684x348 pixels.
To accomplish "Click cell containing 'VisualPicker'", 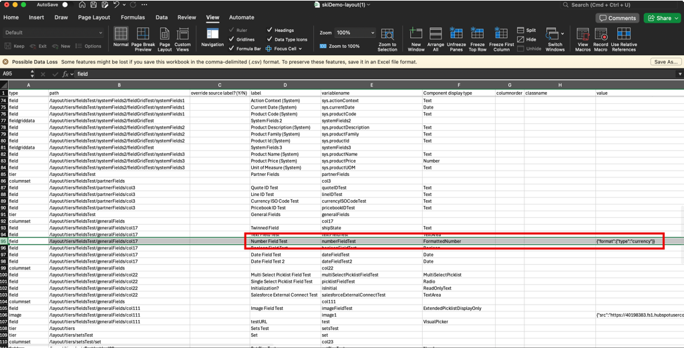I will [458, 321].
